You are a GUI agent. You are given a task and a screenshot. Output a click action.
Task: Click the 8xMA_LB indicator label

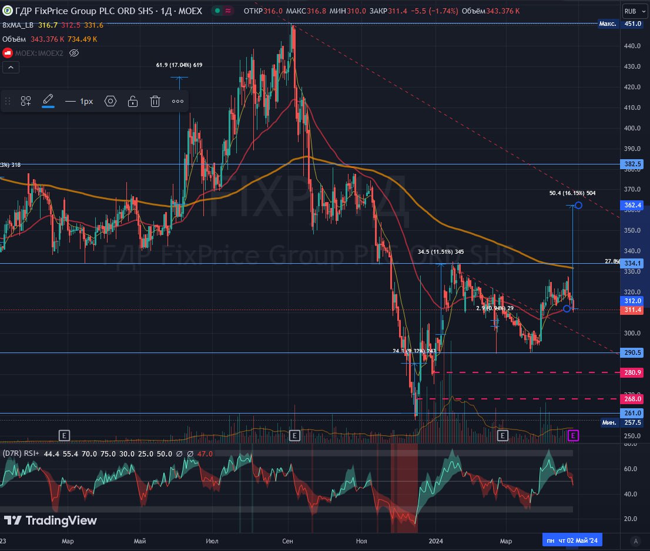tap(17, 25)
